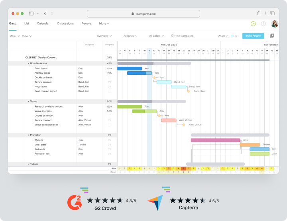Open the user profile avatar

(x=275, y=24)
